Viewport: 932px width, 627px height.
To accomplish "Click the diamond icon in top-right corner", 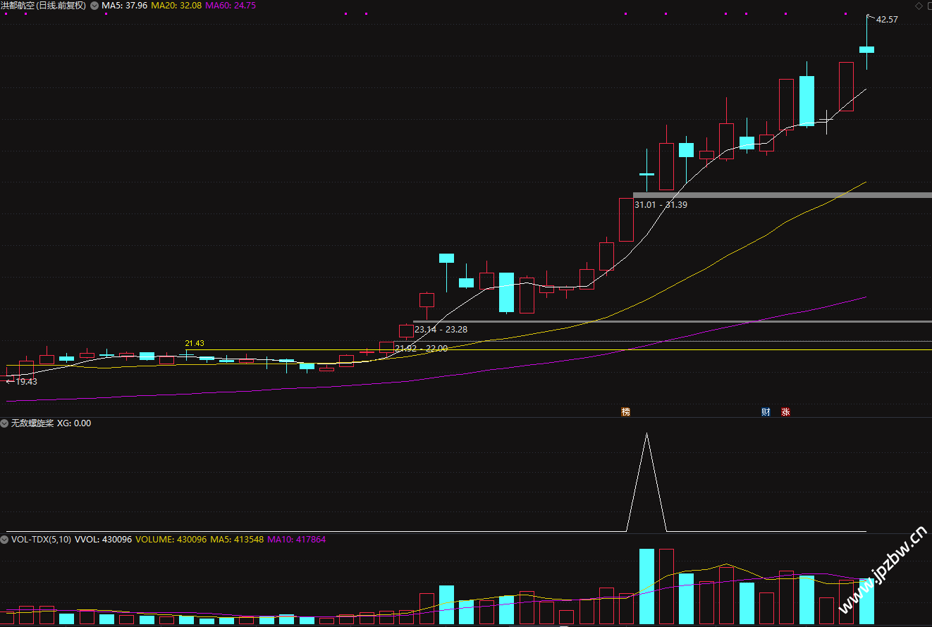I will point(919,6).
